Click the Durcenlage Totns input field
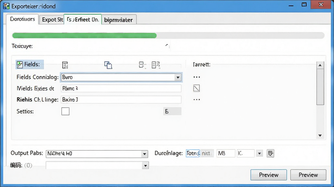This screenshot has width=334, height=187. point(192,153)
